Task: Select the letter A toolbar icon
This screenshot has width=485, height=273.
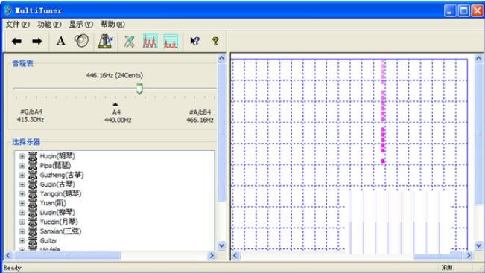Action: click(60, 41)
